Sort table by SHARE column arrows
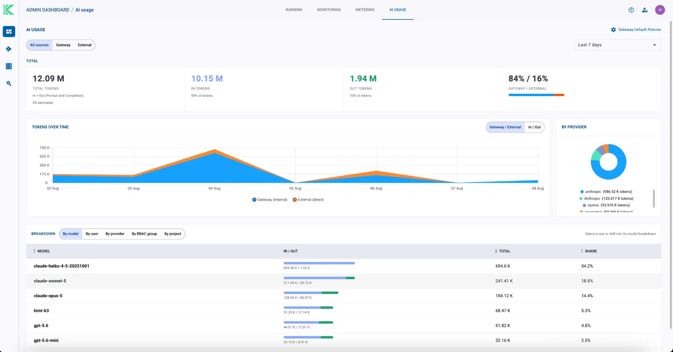 click(x=582, y=251)
